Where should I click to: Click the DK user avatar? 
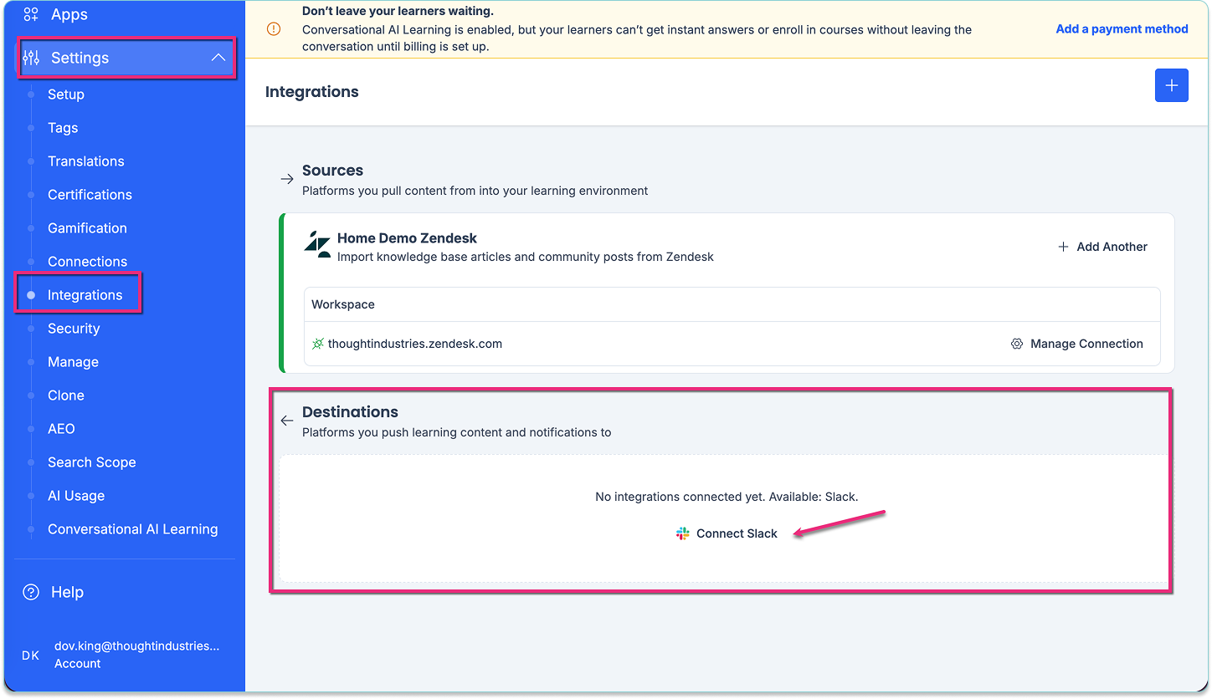(30, 655)
